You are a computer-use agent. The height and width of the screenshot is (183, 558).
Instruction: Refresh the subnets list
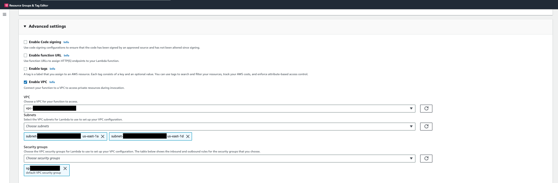point(426,126)
